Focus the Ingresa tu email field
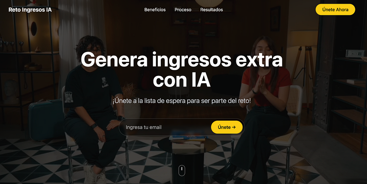The image size is (367, 184). coord(165,127)
